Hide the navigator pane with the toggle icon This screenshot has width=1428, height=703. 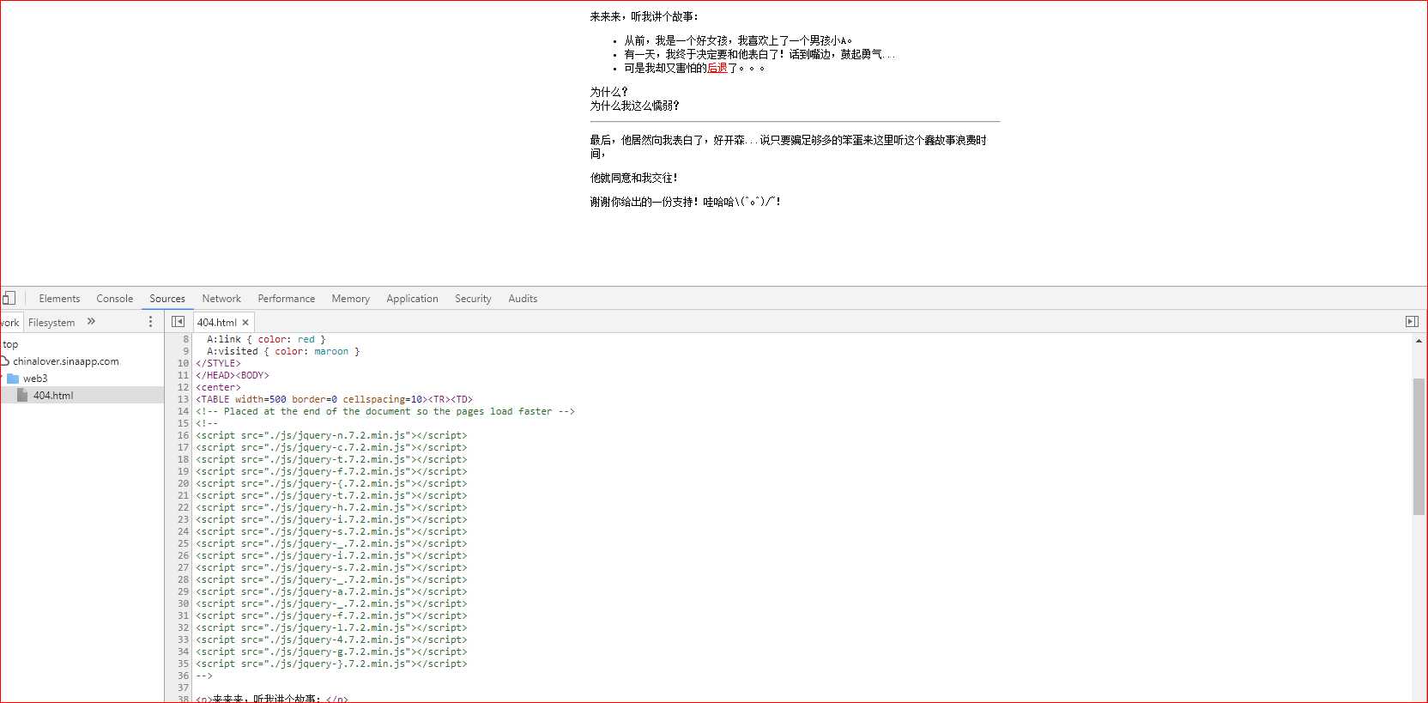(x=178, y=321)
